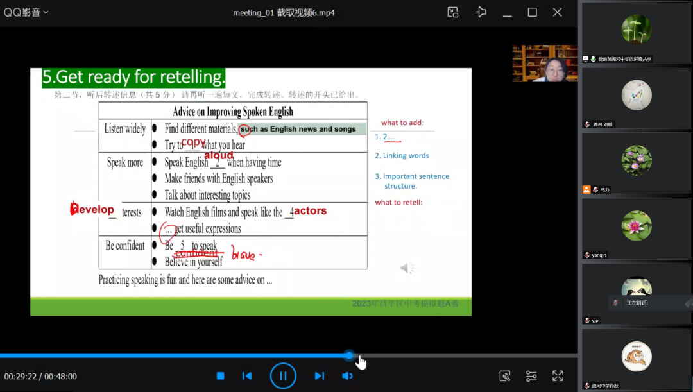Switch to mini picture-in-picture mode
The width and height of the screenshot is (693, 392).
[453, 12]
